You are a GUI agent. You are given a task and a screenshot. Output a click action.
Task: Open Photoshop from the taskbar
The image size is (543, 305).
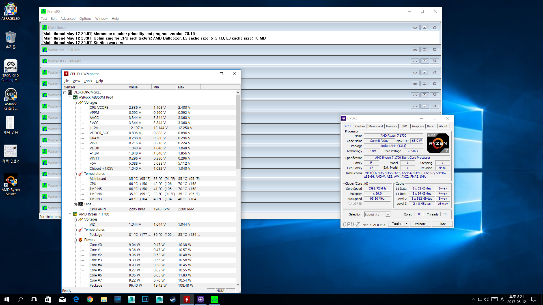145,299
